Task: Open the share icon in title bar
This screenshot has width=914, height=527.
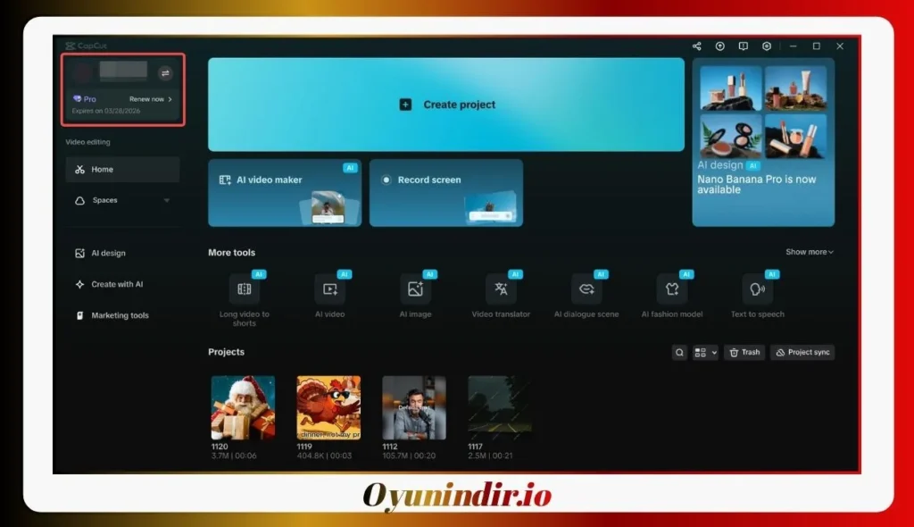Action: click(696, 46)
